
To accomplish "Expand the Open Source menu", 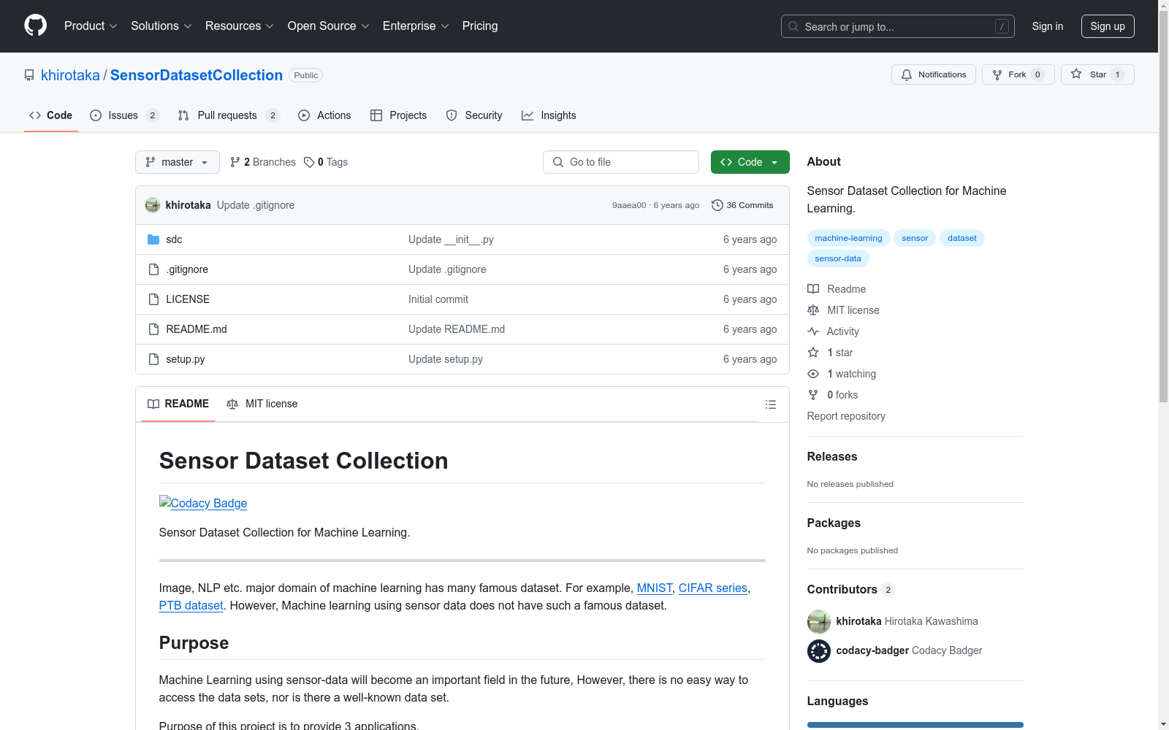I will [x=329, y=26].
